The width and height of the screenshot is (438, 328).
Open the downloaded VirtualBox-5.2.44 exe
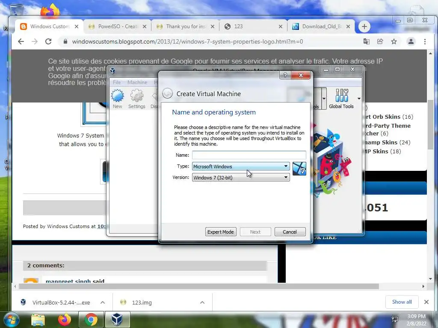point(55,302)
